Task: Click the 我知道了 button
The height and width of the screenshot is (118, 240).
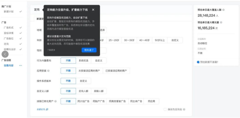Action: [x=89, y=50]
